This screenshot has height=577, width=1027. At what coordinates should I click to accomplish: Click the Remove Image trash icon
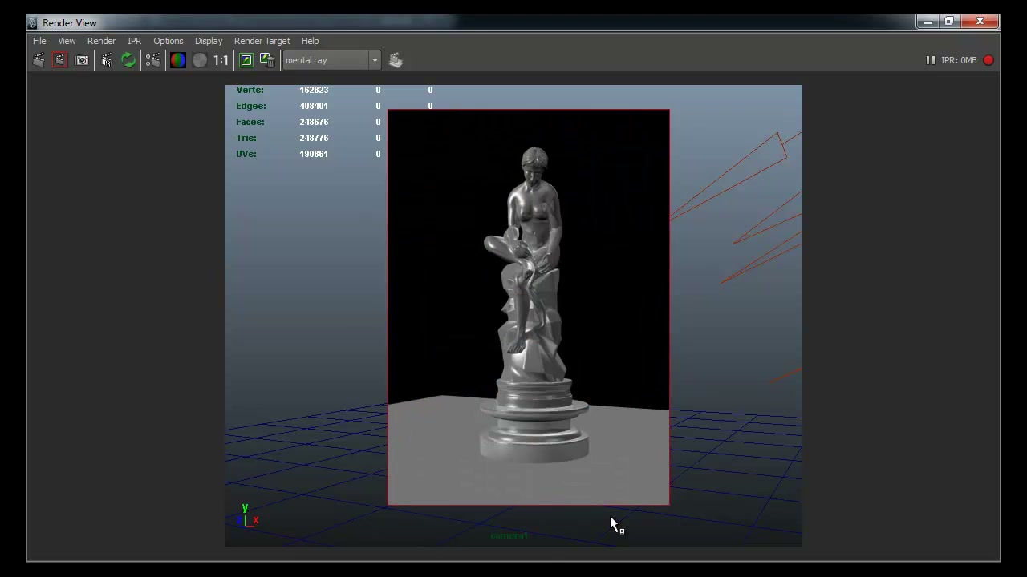coord(267,60)
